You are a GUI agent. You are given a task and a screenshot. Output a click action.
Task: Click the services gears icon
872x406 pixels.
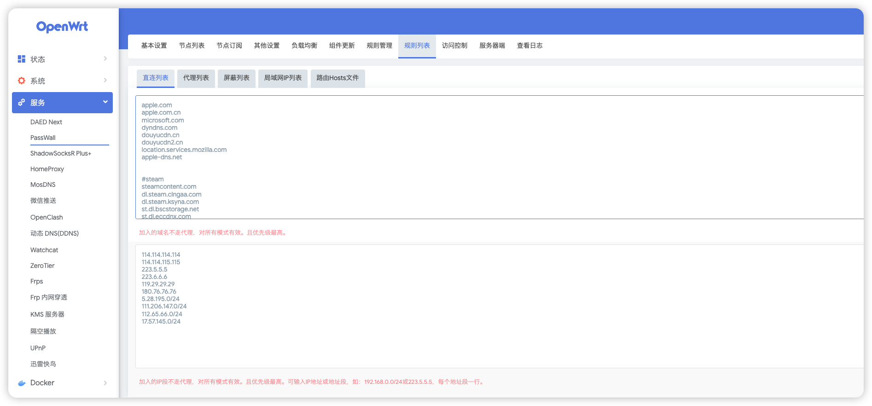click(21, 102)
